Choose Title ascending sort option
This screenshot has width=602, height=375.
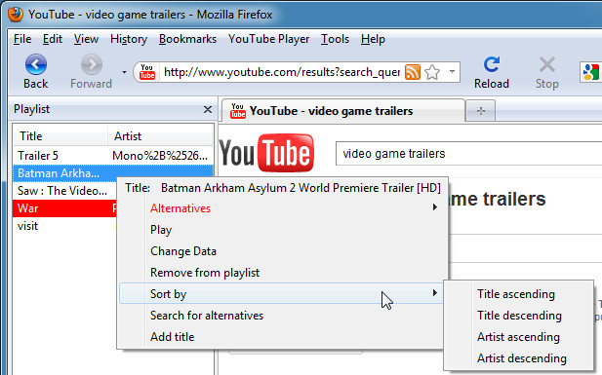coord(515,294)
